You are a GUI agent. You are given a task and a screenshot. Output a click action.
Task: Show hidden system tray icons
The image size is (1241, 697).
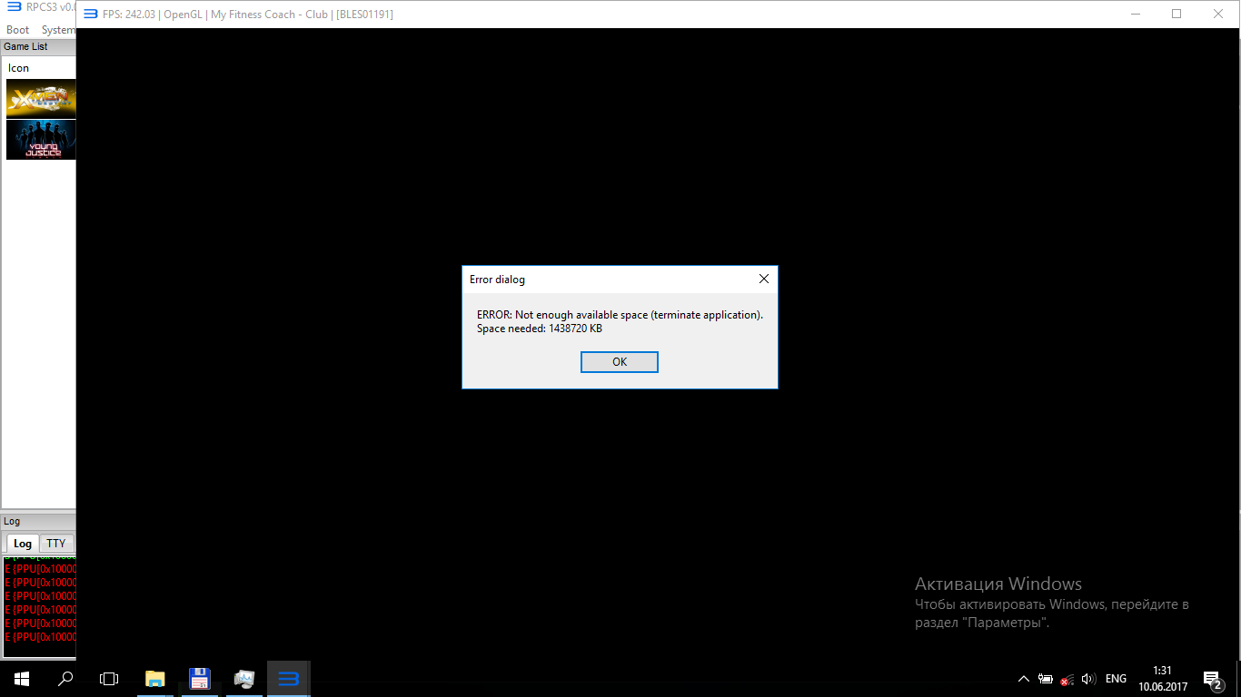(1024, 679)
